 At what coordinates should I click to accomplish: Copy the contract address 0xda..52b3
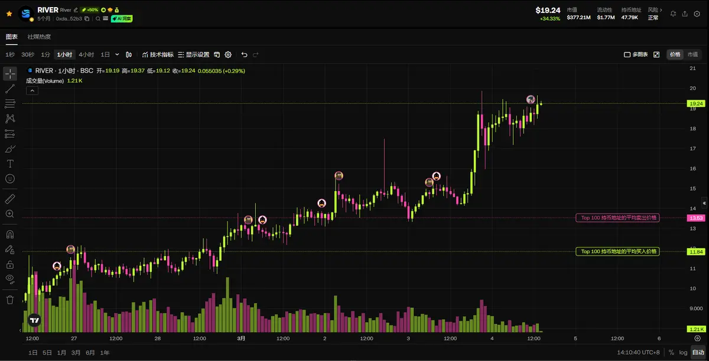pos(87,19)
